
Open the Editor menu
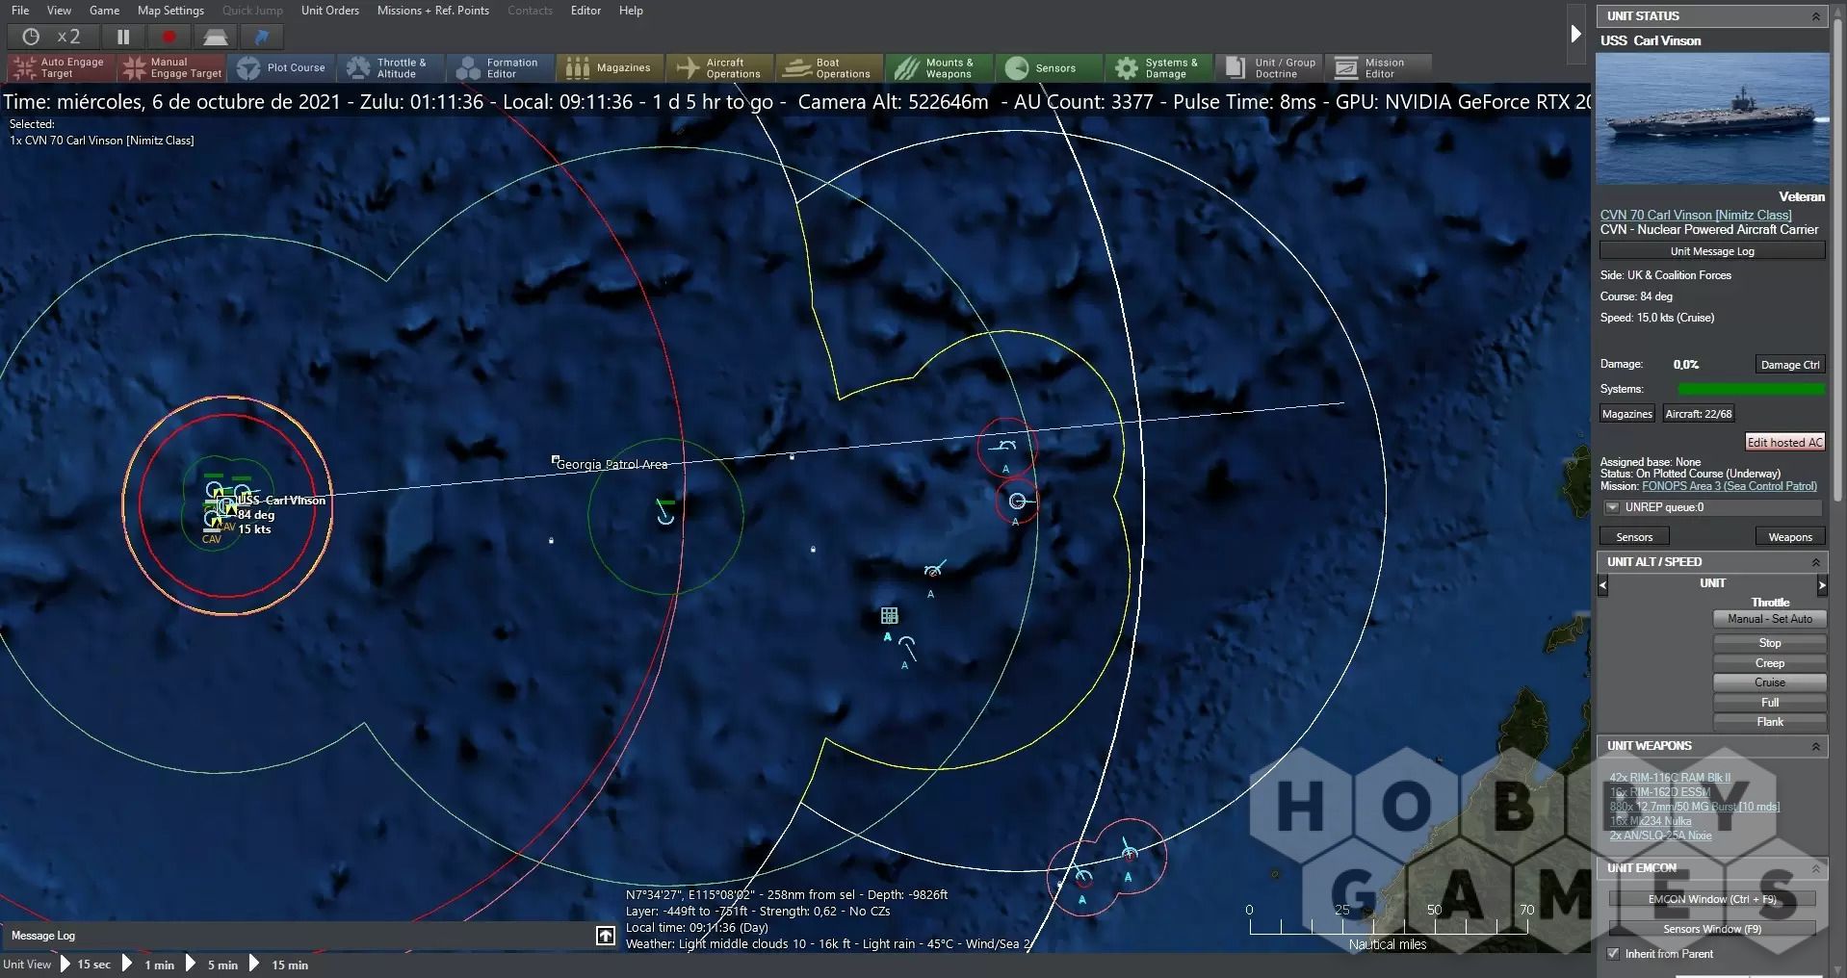tap(585, 11)
